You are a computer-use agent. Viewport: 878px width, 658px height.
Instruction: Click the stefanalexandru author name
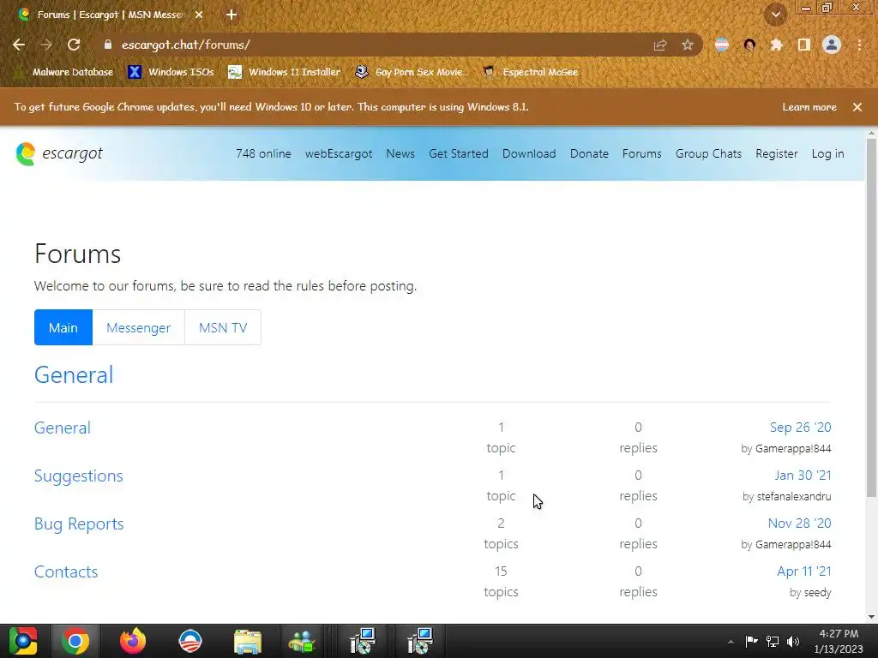tap(794, 496)
